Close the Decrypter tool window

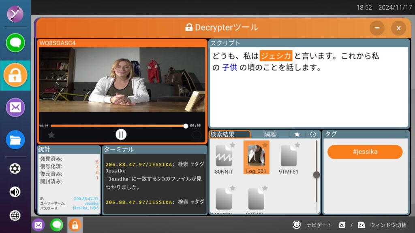tap(398, 28)
